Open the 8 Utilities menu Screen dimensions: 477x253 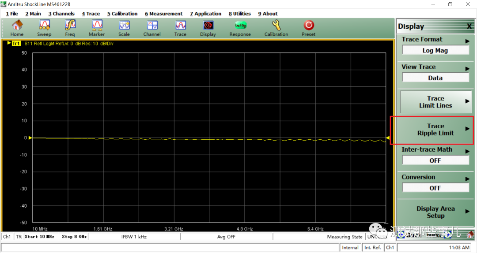(x=240, y=14)
